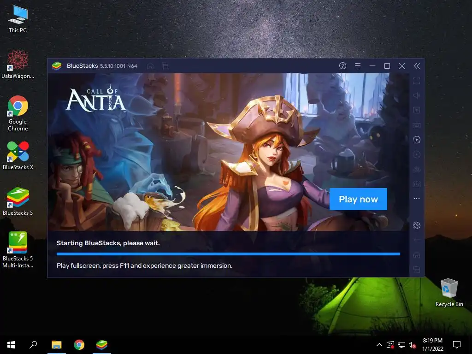The width and height of the screenshot is (472, 354).
Task: Click the fullscreen F11 tip text
Action: coord(144,265)
